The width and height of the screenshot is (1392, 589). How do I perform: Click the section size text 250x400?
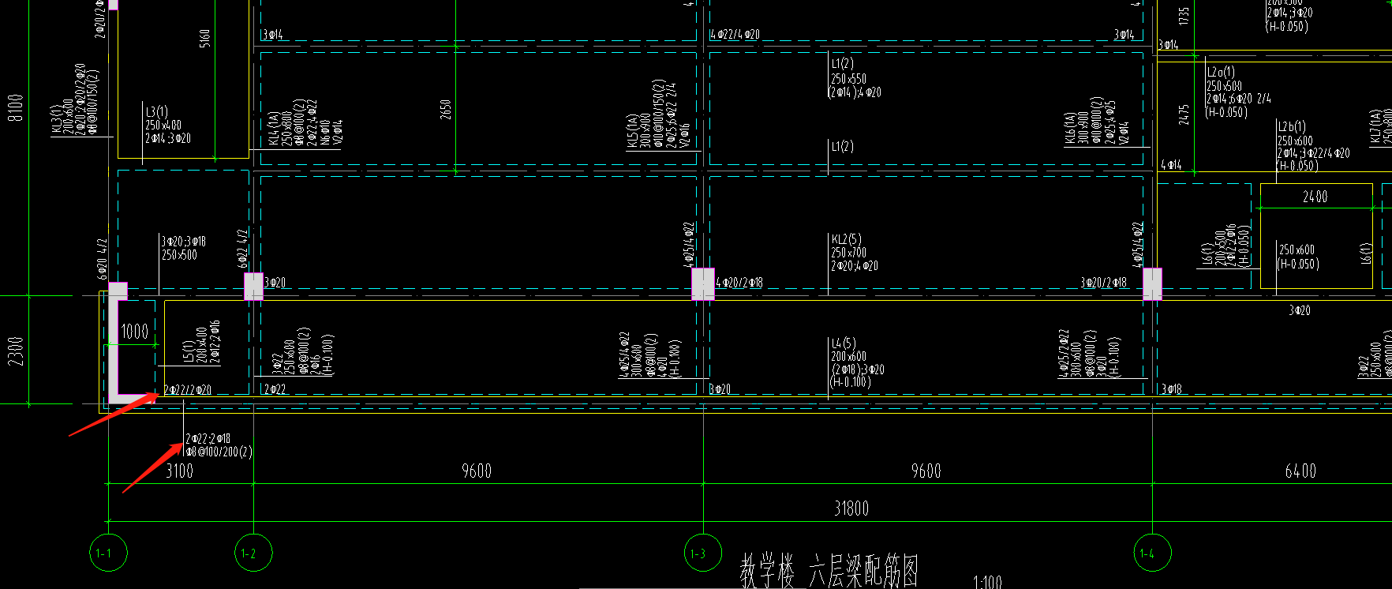[x=163, y=126]
